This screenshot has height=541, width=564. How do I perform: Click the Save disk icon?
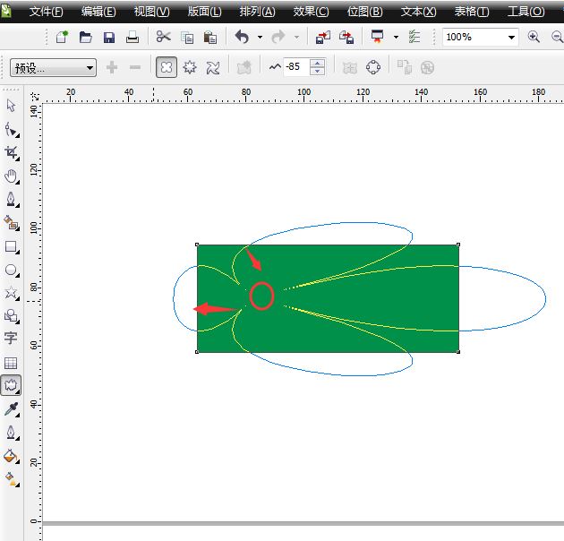click(x=109, y=38)
